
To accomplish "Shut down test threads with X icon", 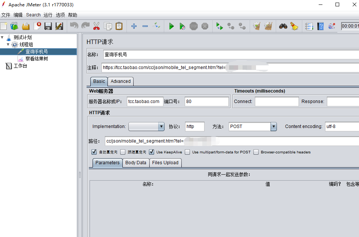I will tap(205, 26).
